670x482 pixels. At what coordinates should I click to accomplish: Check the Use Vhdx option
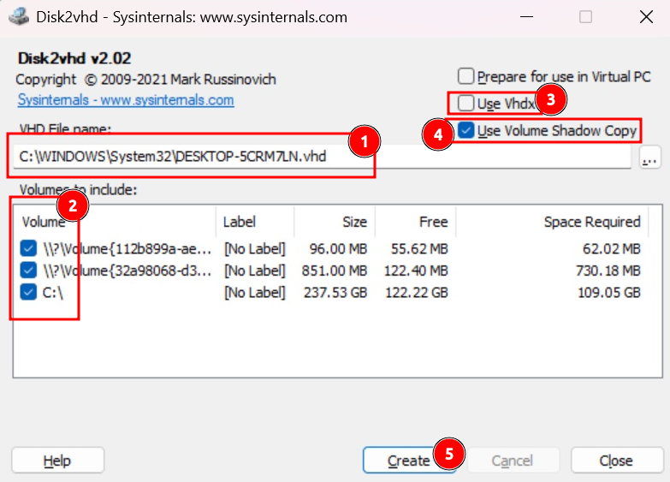tap(465, 103)
